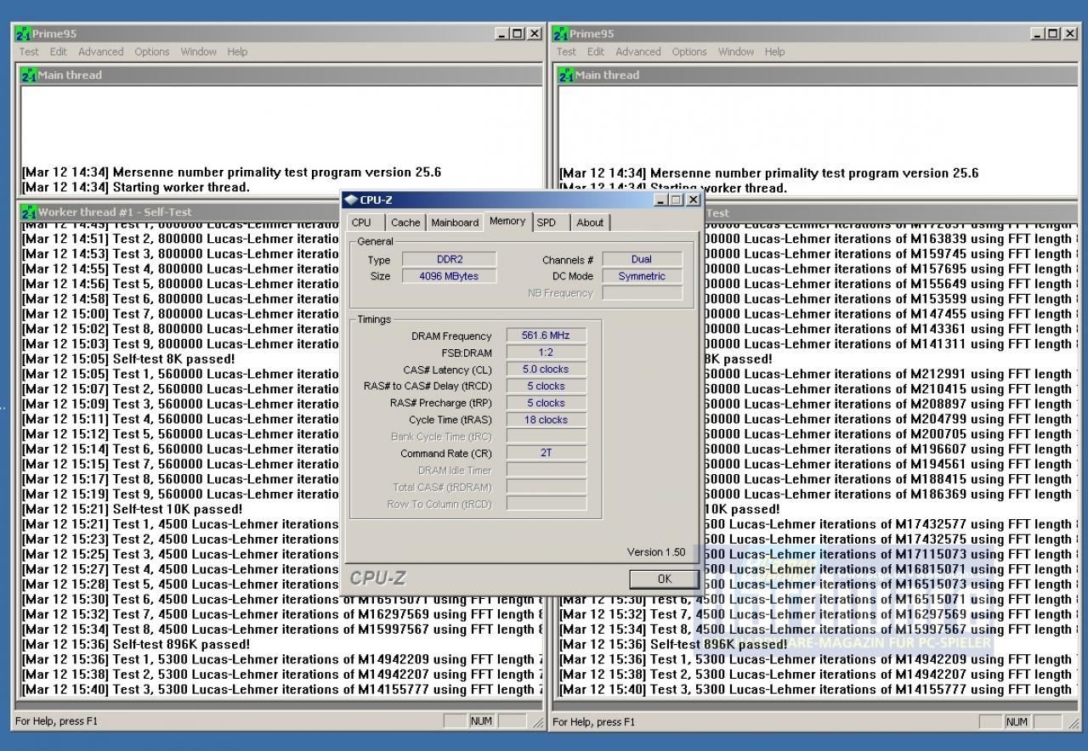Click CPU-Z title bar icon
This screenshot has height=751, width=1088.
click(x=351, y=200)
